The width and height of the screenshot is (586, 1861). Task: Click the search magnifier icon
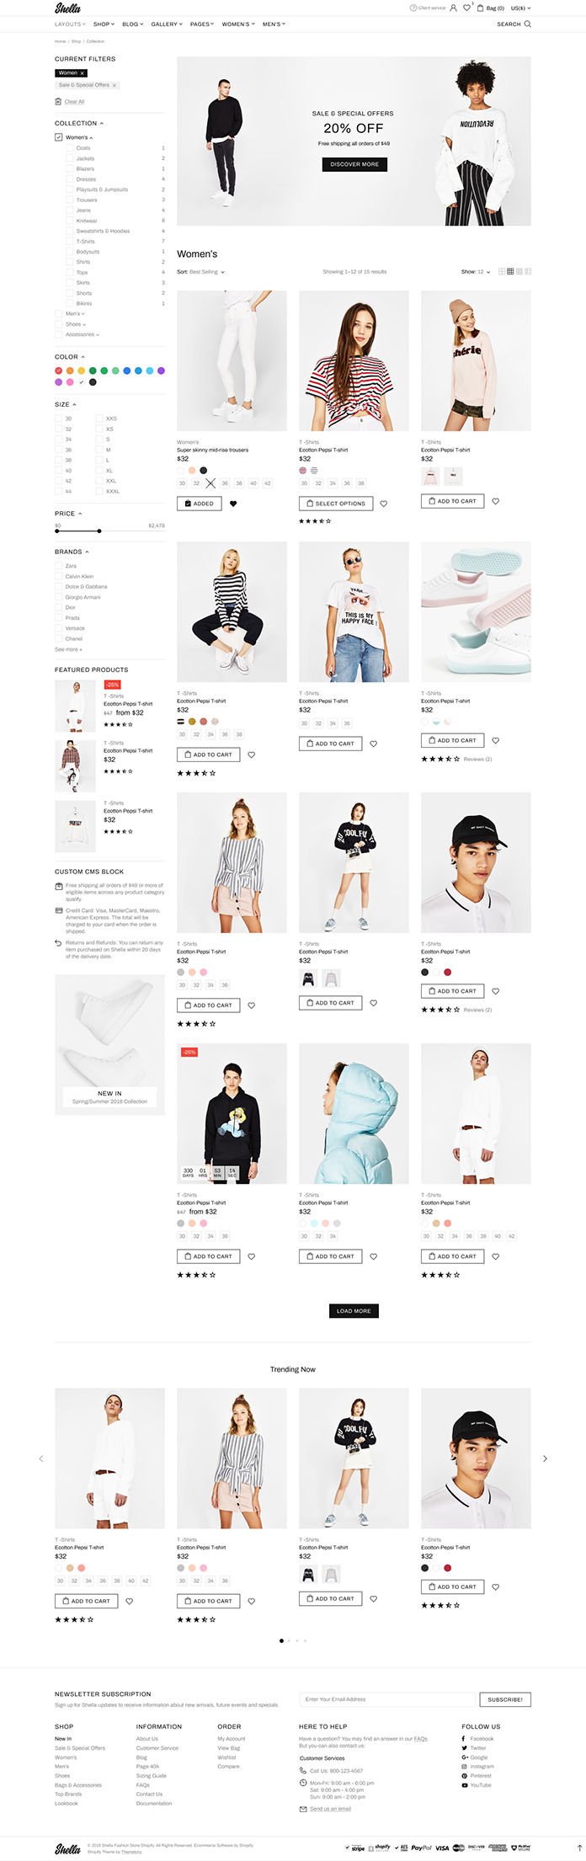[528, 24]
